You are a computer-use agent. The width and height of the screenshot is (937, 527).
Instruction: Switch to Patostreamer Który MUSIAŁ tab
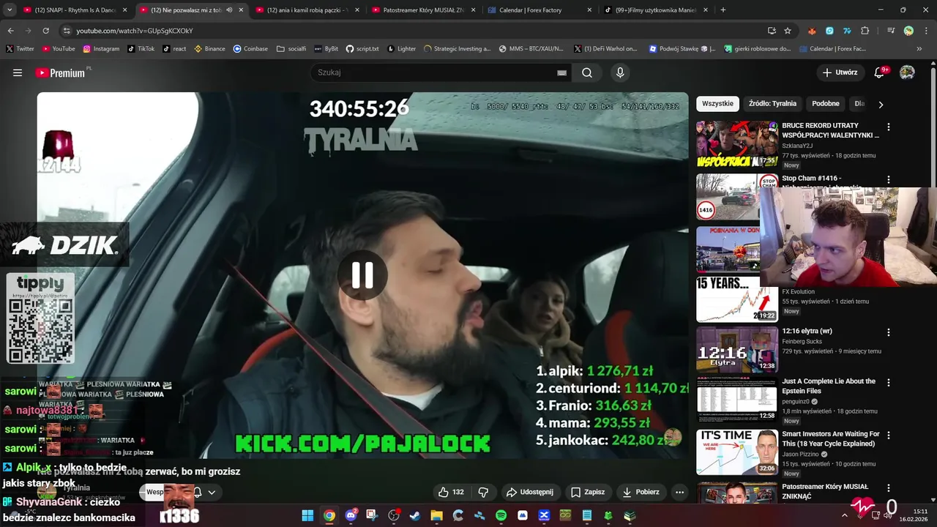(x=424, y=10)
